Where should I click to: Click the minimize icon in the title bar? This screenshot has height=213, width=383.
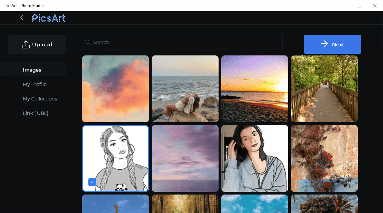pyautogui.click(x=344, y=6)
